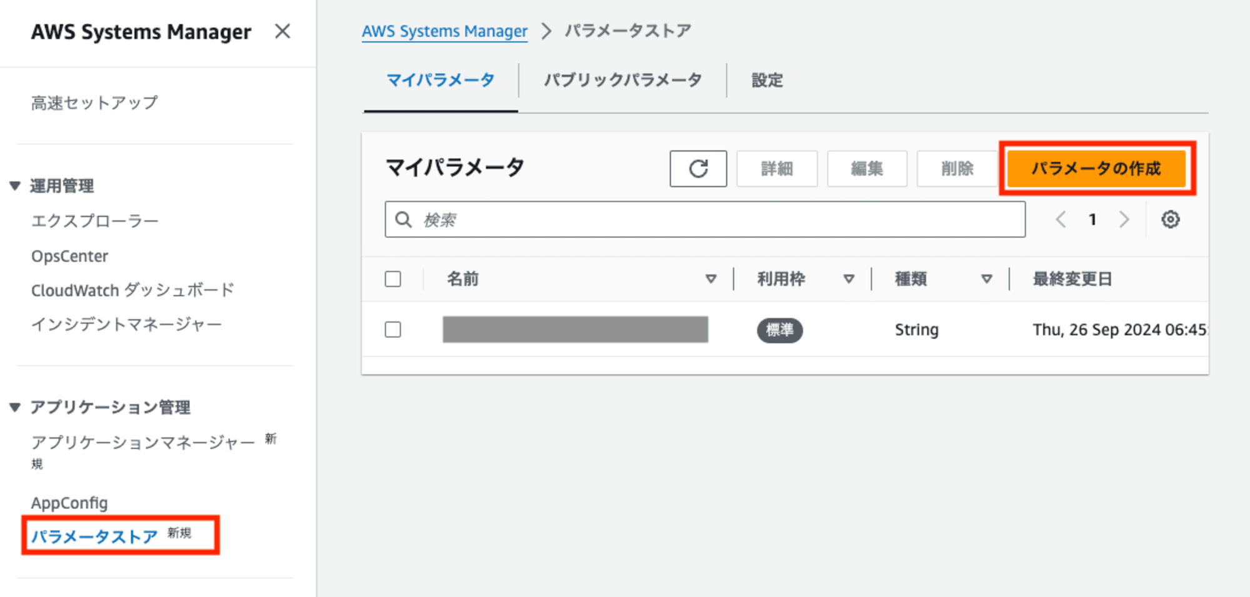
Task: Click the refresh icon button
Action: tap(698, 169)
